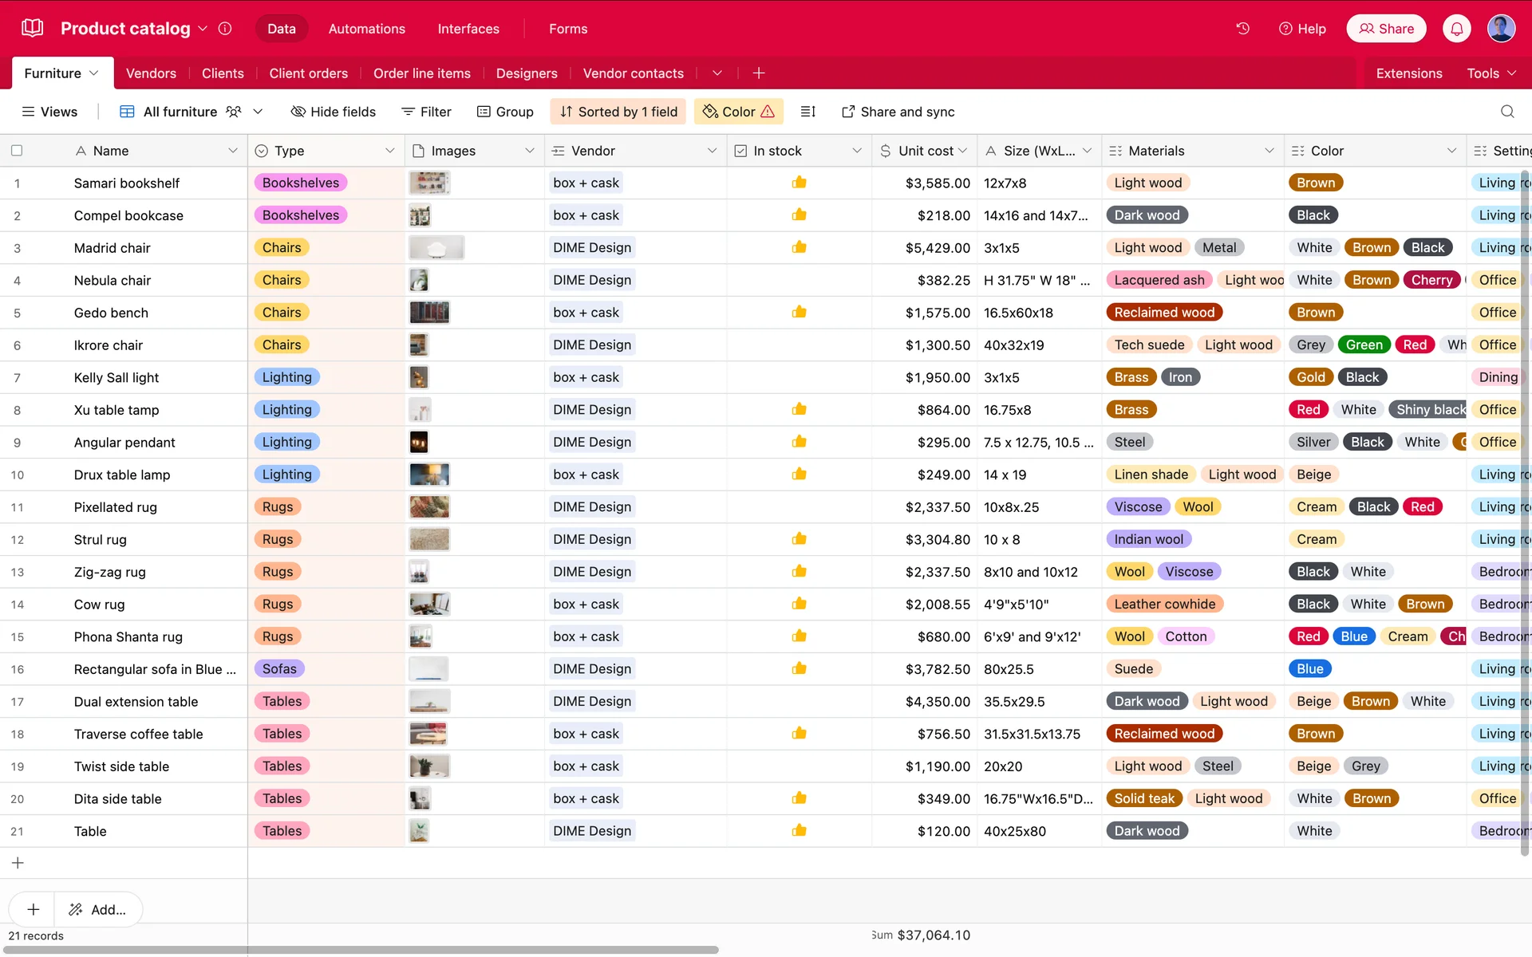Click the plus icon to add table
The width and height of the screenshot is (1532, 957).
(x=759, y=73)
